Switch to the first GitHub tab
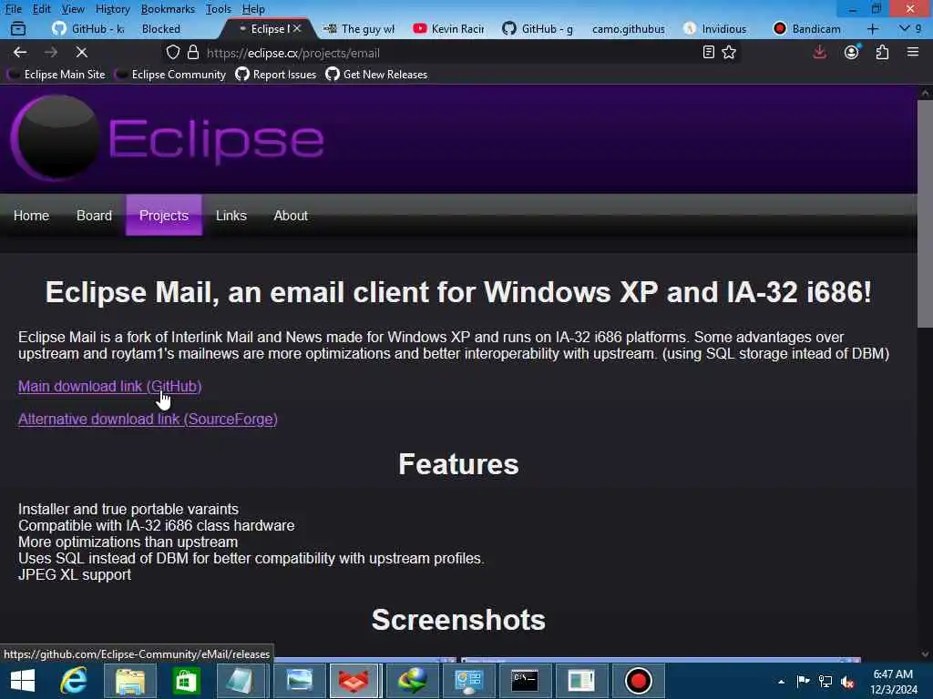 [88, 28]
